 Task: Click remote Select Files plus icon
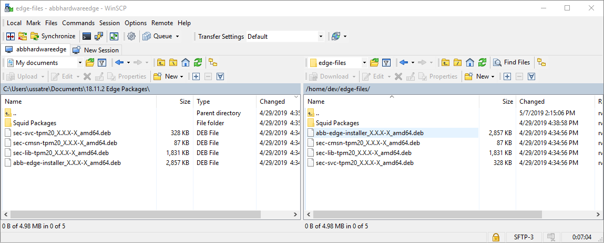point(507,76)
